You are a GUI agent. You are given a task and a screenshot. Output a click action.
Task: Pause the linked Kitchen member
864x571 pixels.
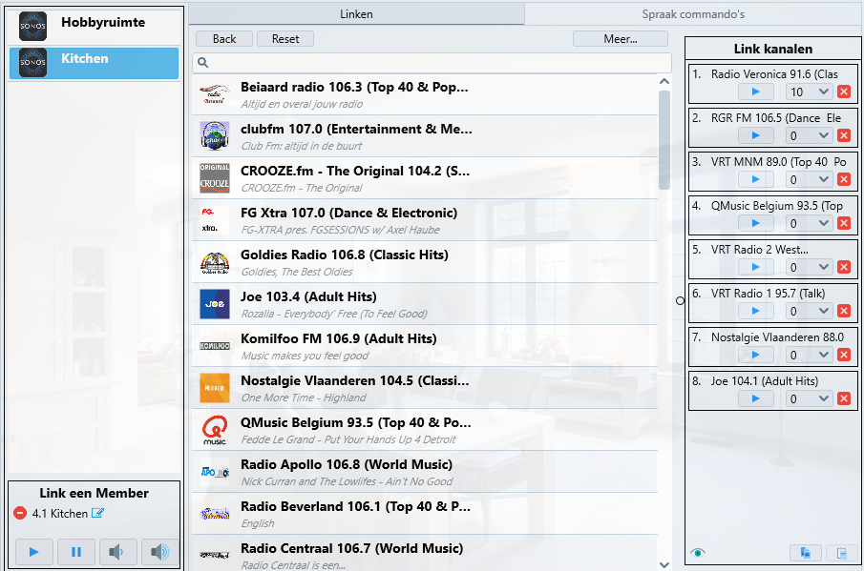[76, 552]
